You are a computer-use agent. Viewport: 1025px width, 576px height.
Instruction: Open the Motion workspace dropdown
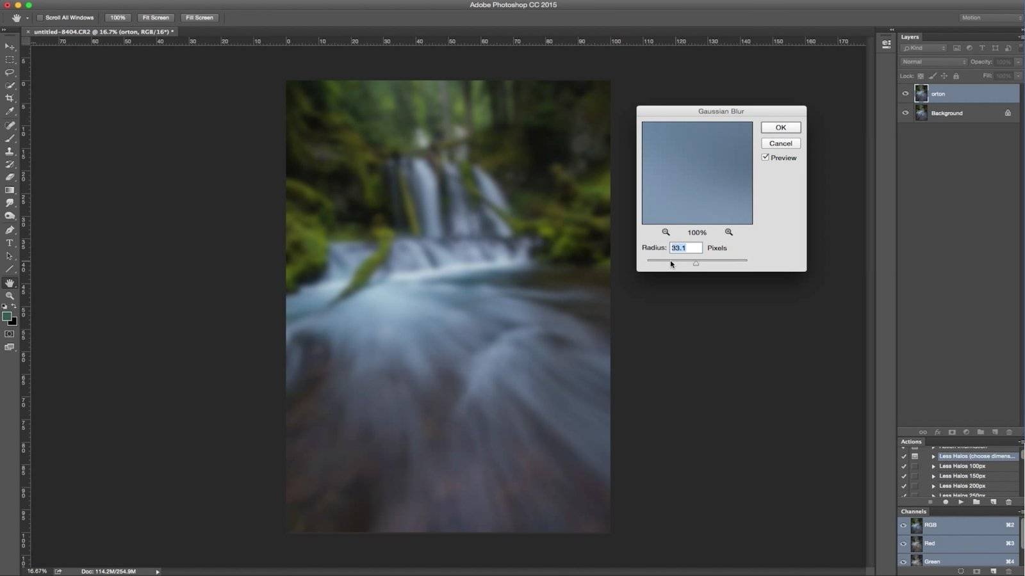pos(990,18)
